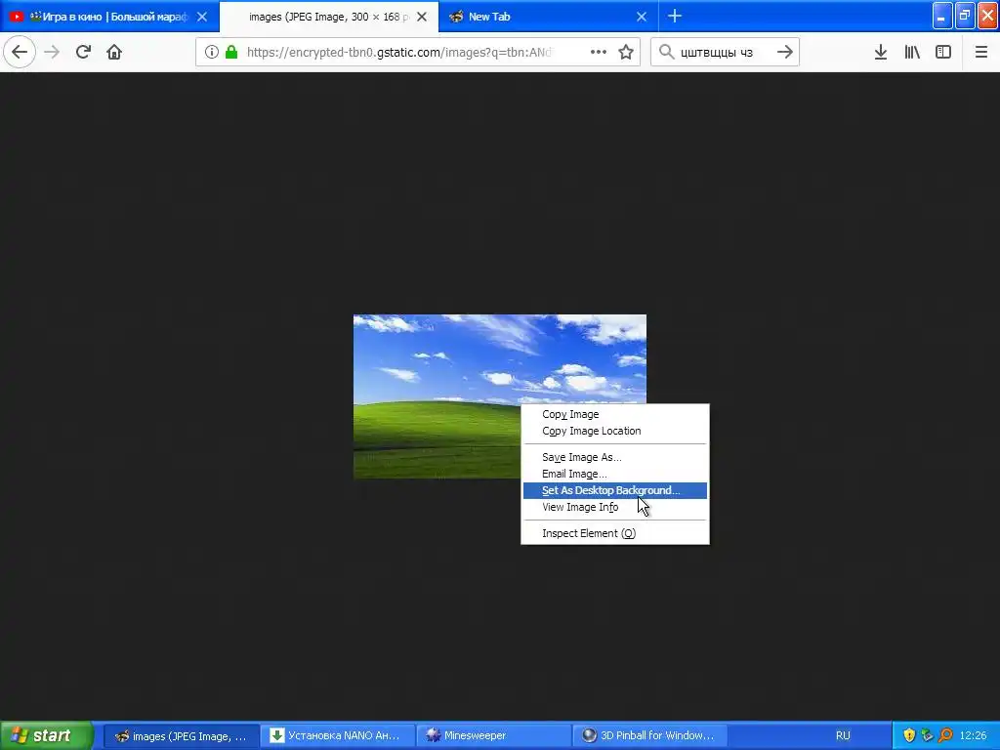Reload the current page
The height and width of the screenshot is (750, 1000).
tap(83, 52)
